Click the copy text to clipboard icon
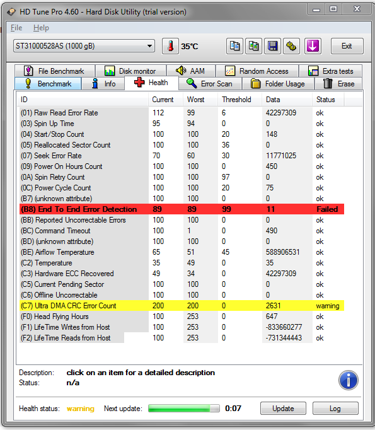 (x=234, y=46)
